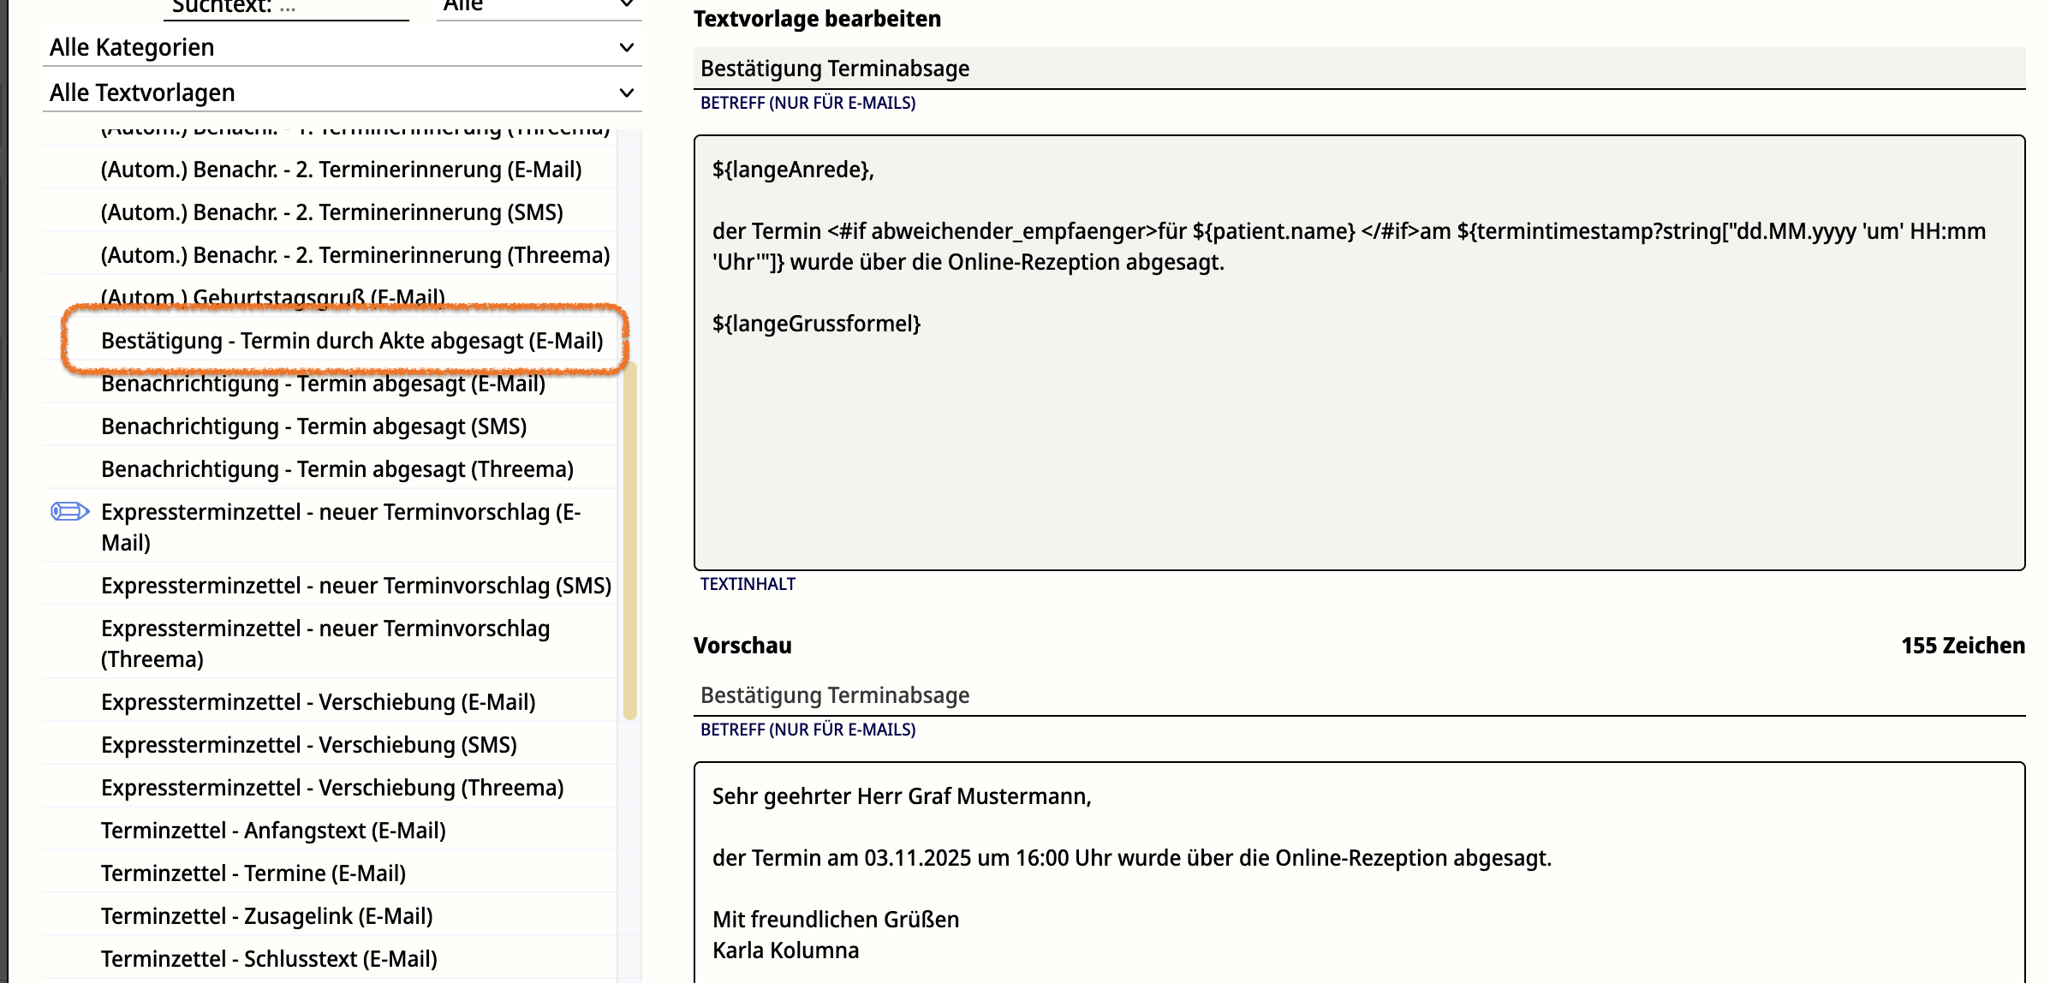The width and height of the screenshot is (2050, 983).
Task: Click the preview Betreff field under Vorschau
Action: click(1358, 695)
